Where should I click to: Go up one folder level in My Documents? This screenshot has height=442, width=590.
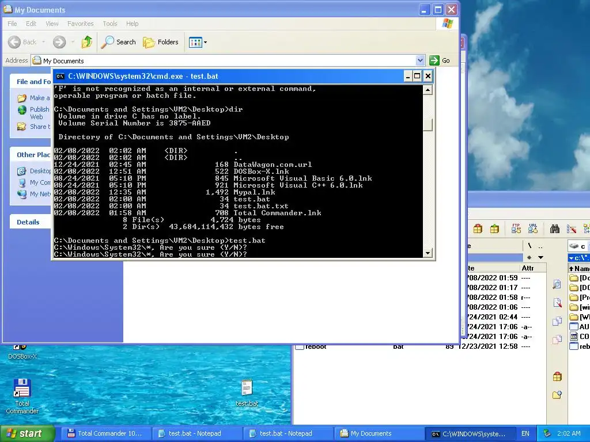[x=87, y=42]
